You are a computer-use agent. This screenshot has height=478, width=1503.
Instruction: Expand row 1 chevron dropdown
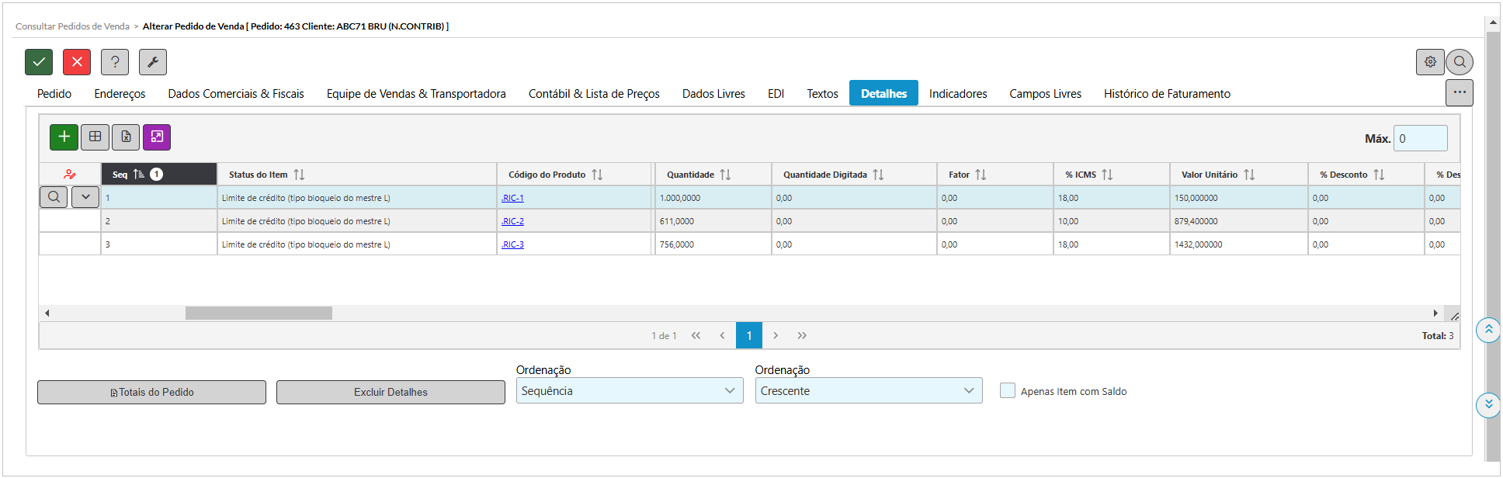[x=85, y=197]
